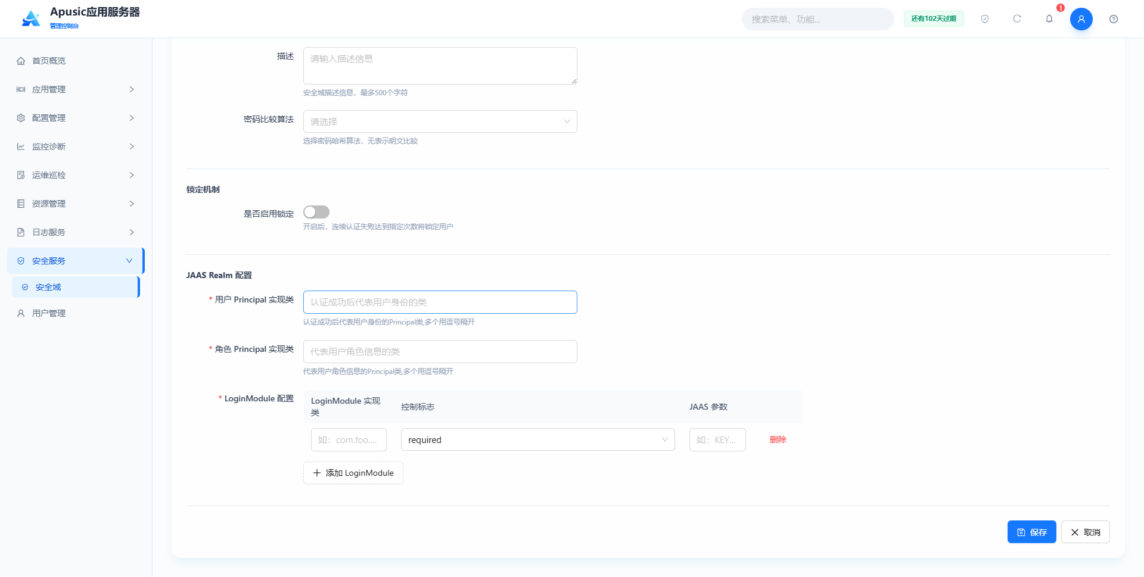Click the home icon beside 首页概览
Screen dimensions: 1144x577
pyautogui.click(x=21, y=61)
